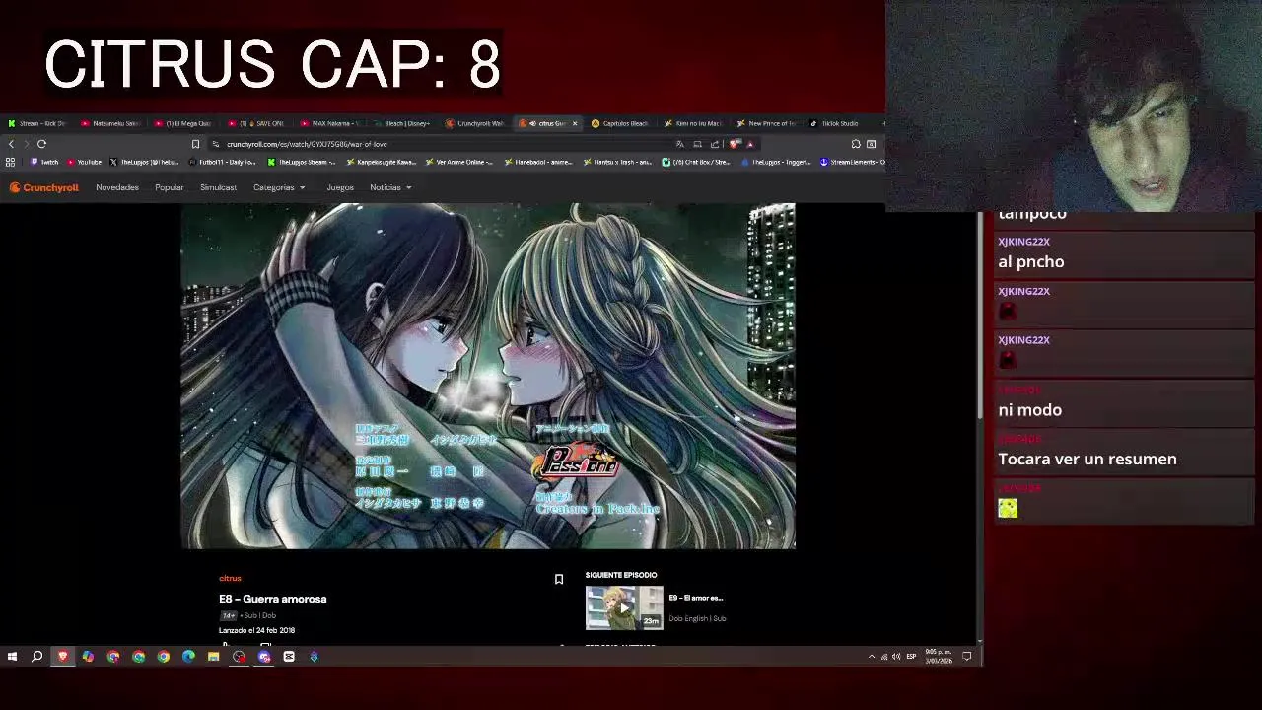This screenshot has width=1262, height=710.
Task: Open CapCut icon in taskbar
Action: pyautogui.click(x=289, y=656)
